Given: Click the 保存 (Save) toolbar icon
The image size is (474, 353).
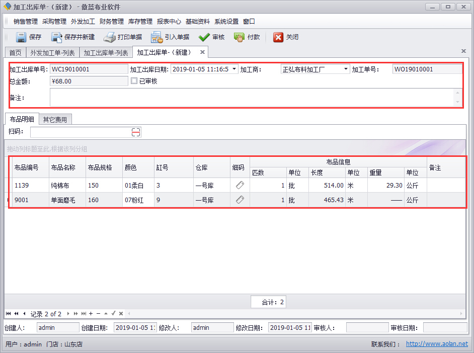Looking at the screenshot, I should 21,37.
